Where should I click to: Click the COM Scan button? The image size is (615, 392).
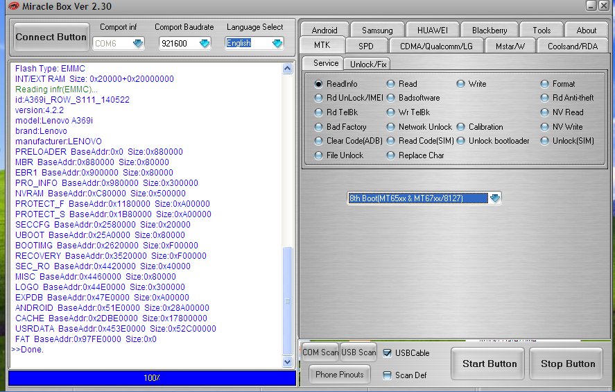pyautogui.click(x=320, y=352)
